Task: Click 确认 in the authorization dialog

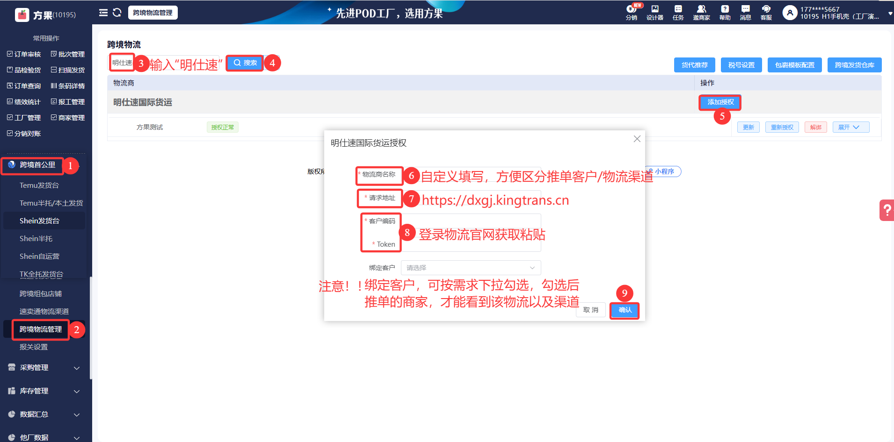Action: (625, 310)
